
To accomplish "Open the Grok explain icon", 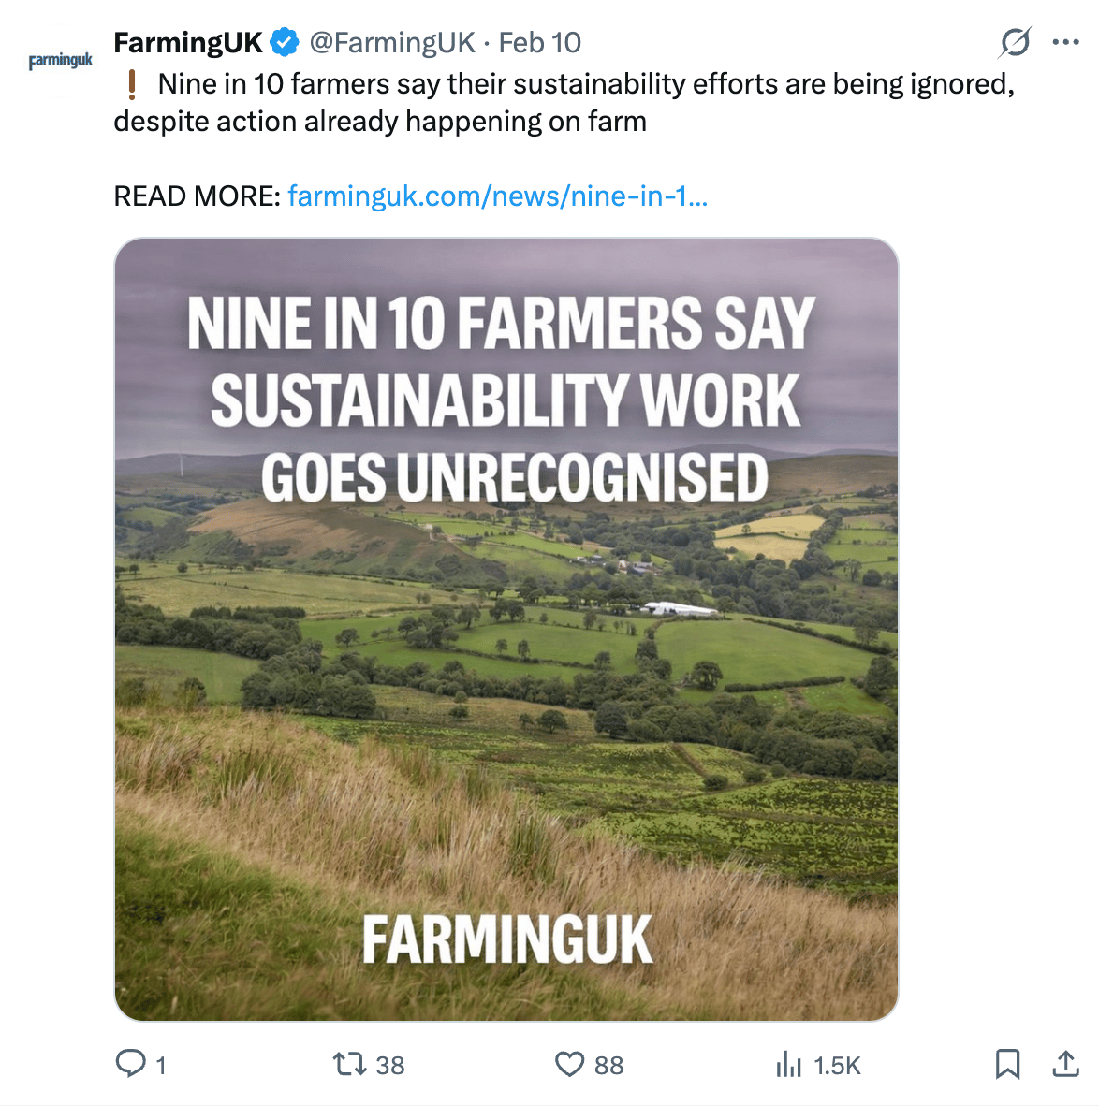I will pyautogui.click(x=1016, y=42).
